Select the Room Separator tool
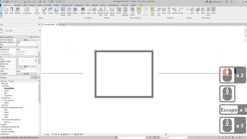The image size is (247, 139). tap(125, 12)
